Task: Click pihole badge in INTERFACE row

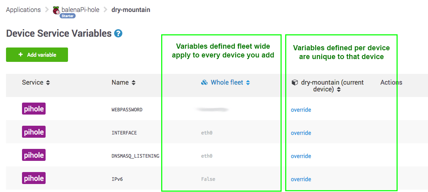Action: [x=34, y=132]
